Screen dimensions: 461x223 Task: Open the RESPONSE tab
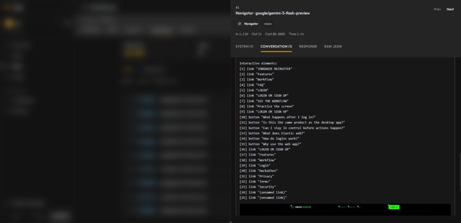coord(308,46)
